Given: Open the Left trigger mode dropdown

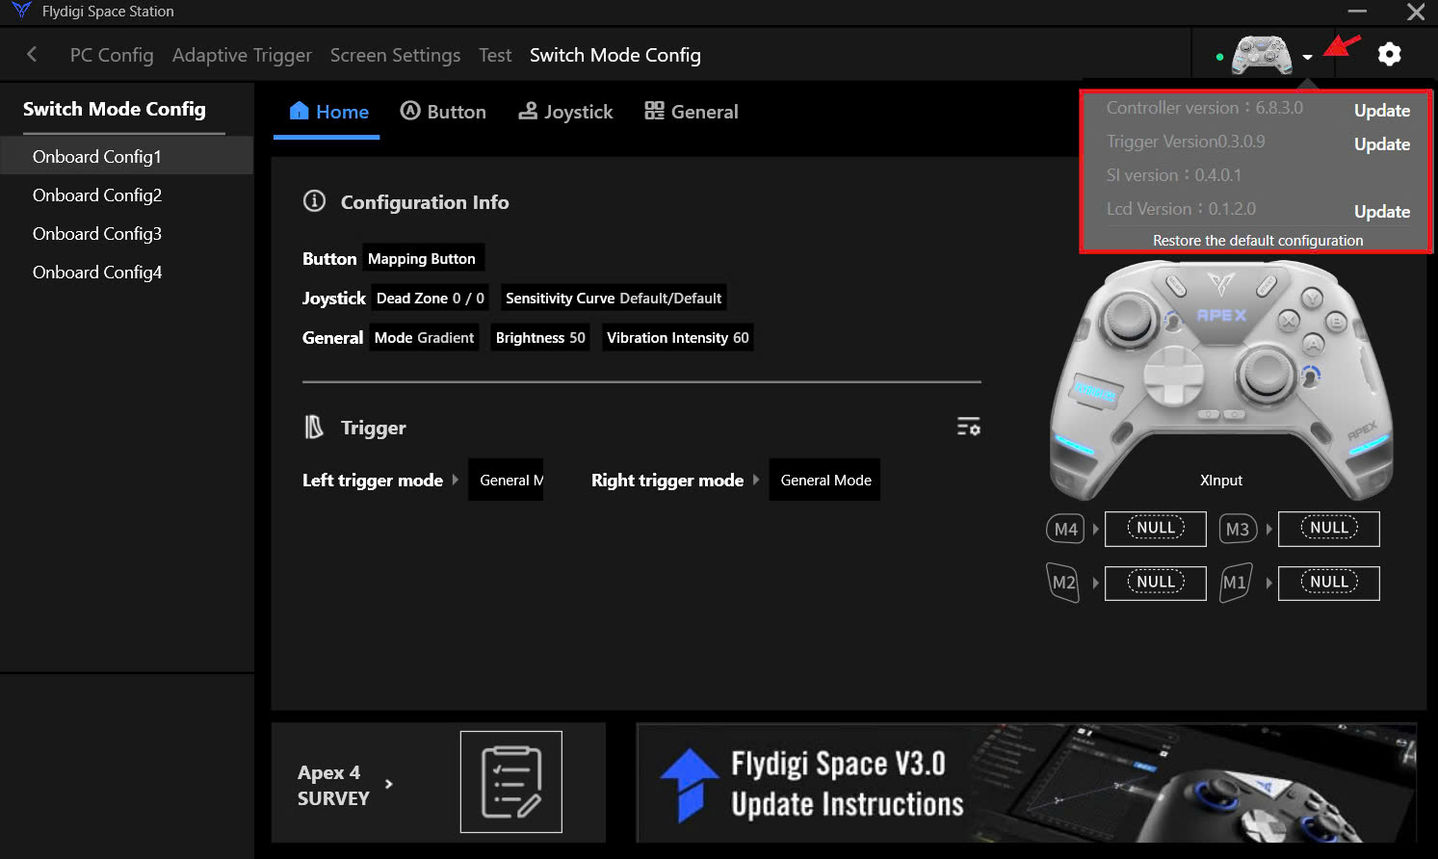Looking at the screenshot, I should [506, 480].
